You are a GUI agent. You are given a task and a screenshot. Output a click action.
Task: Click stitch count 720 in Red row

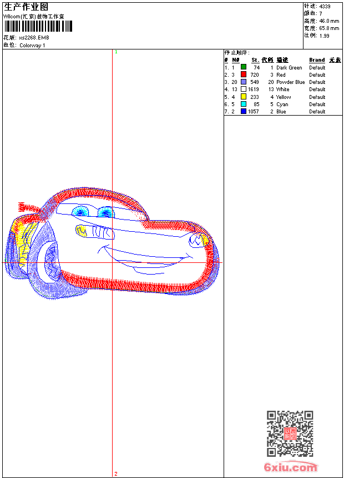[x=255, y=75]
